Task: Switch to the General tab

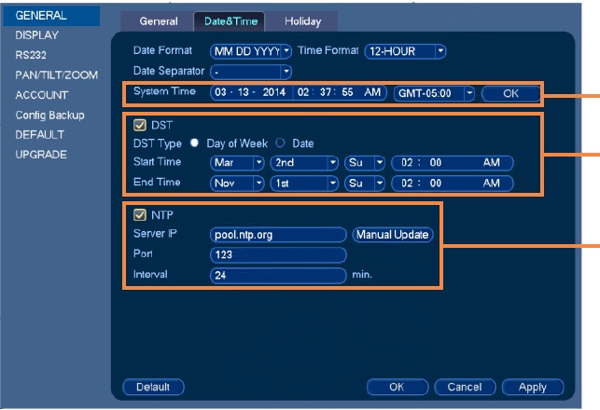Action: [159, 20]
